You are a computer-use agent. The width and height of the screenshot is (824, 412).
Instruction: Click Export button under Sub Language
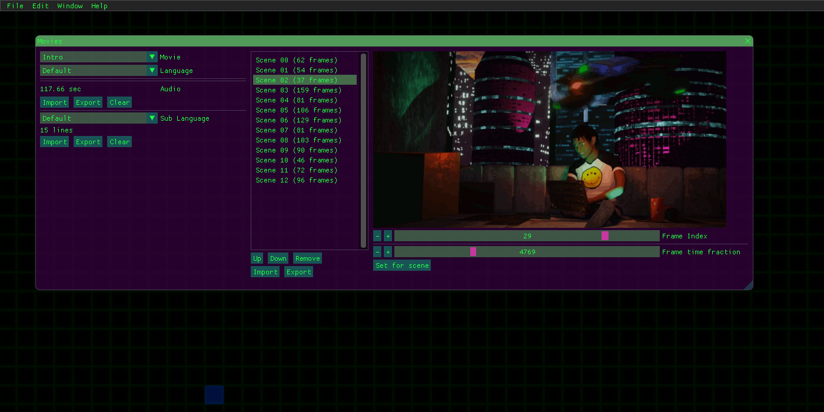(x=88, y=142)
